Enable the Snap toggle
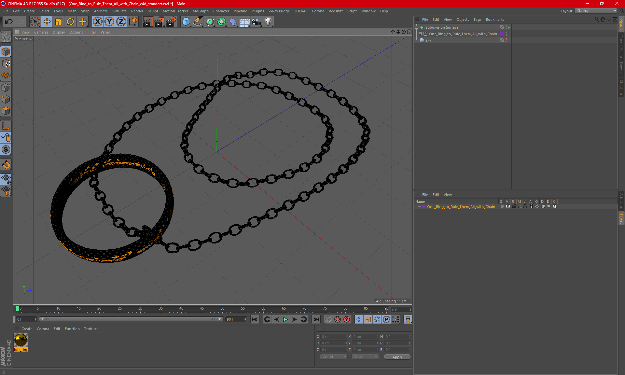This screenshot has width=625, height=375. (x=6, y=165)
